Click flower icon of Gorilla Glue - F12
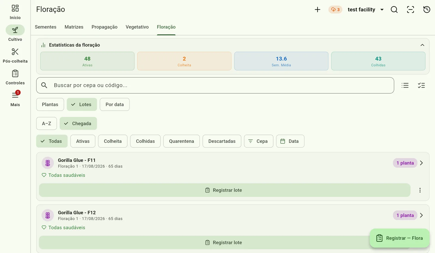 (48, 215)
